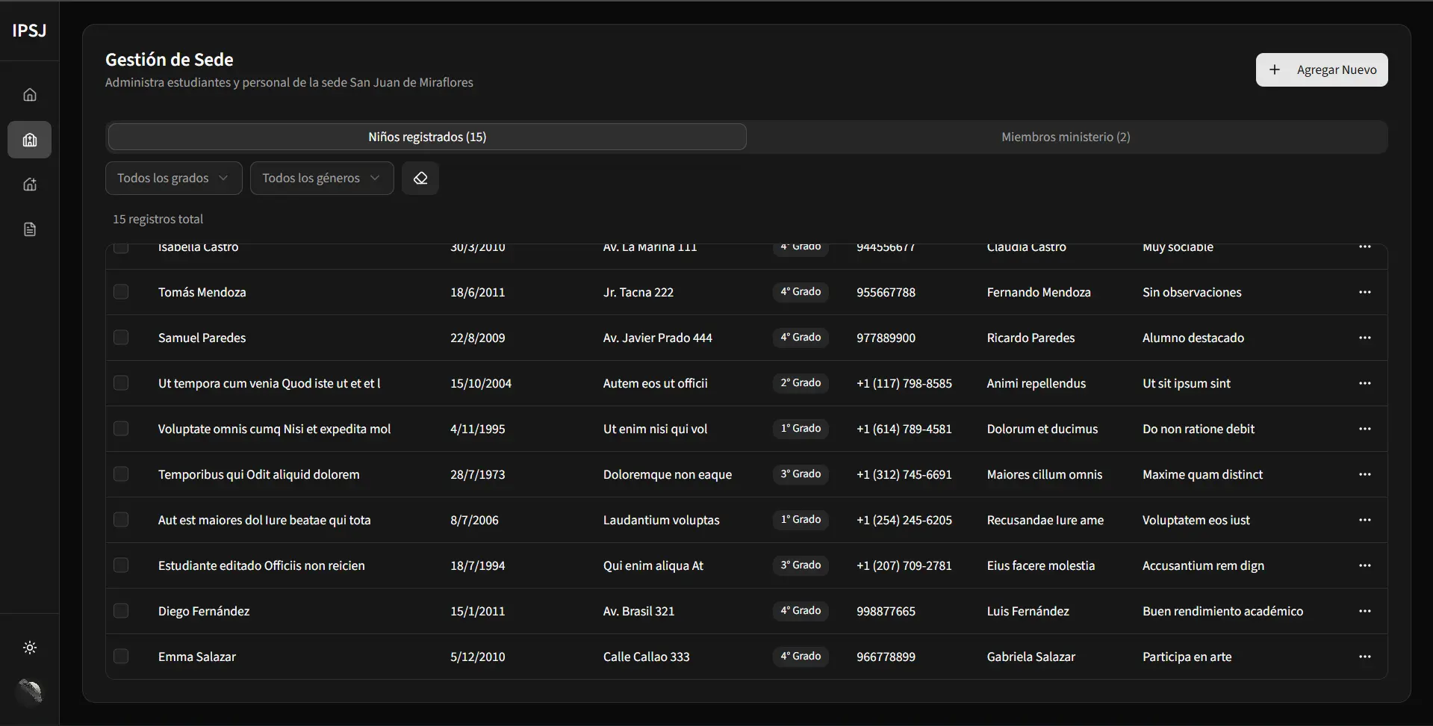Switch to Miembros ministerio tab
Viewport: 1433px width, 726px height.
tap(1066, 137)
